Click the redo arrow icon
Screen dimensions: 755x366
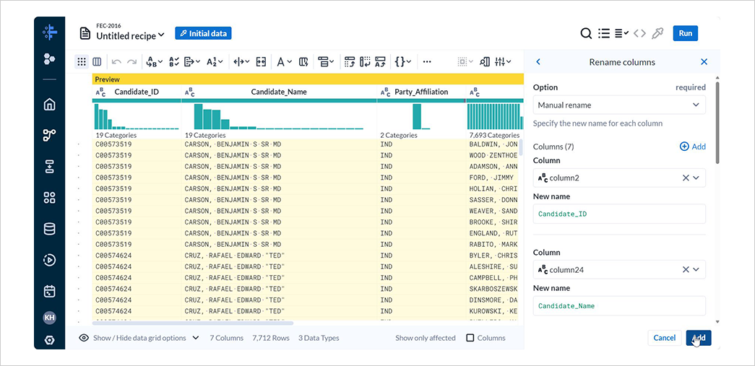click(x=131, y=61)
